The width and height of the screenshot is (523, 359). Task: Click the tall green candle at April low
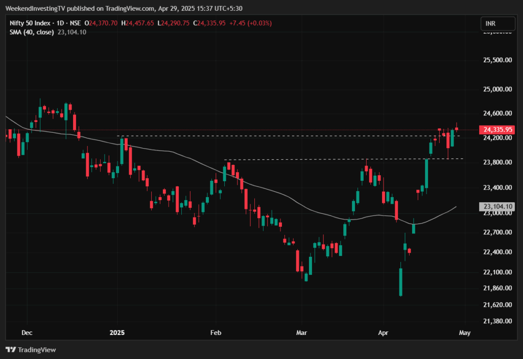[400, 281]
